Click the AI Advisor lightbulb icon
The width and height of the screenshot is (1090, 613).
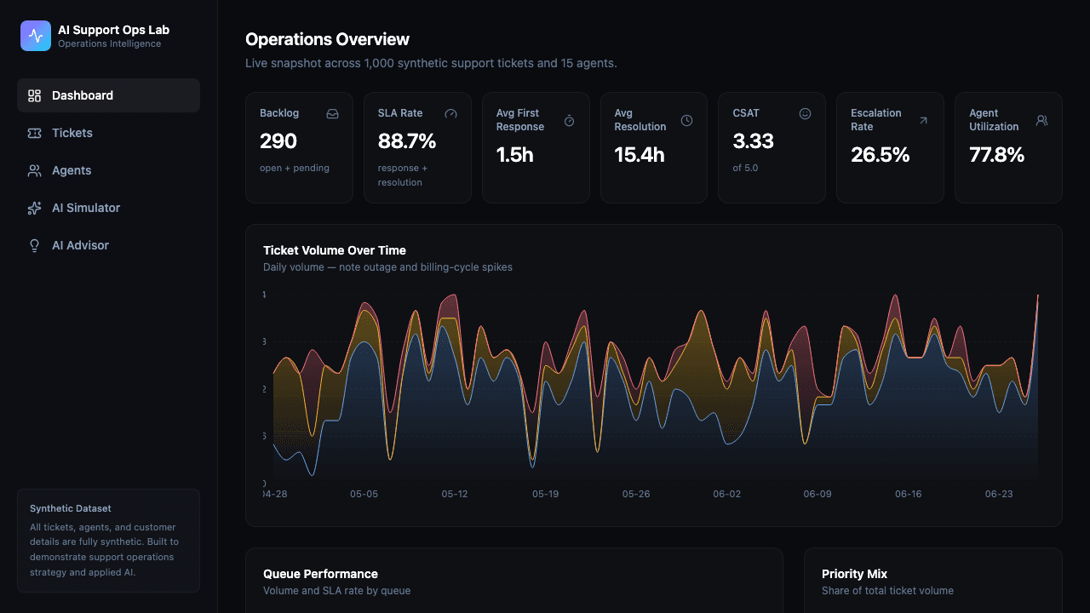(x=35, y=245)
